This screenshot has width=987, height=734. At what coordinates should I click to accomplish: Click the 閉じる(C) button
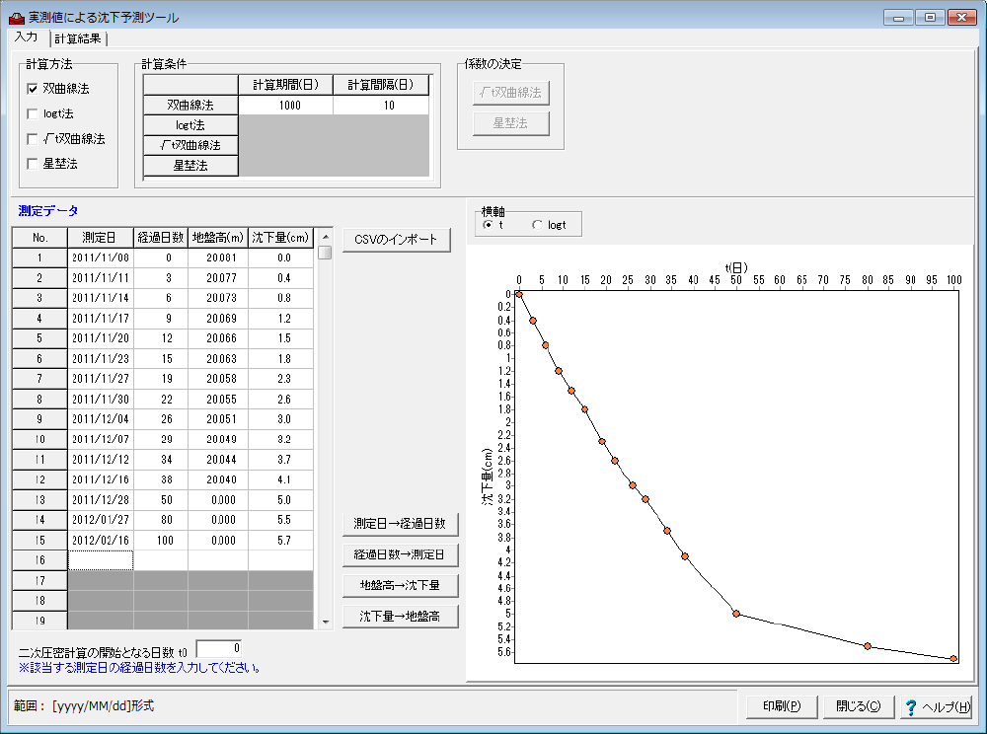click(x=859, y=706)
